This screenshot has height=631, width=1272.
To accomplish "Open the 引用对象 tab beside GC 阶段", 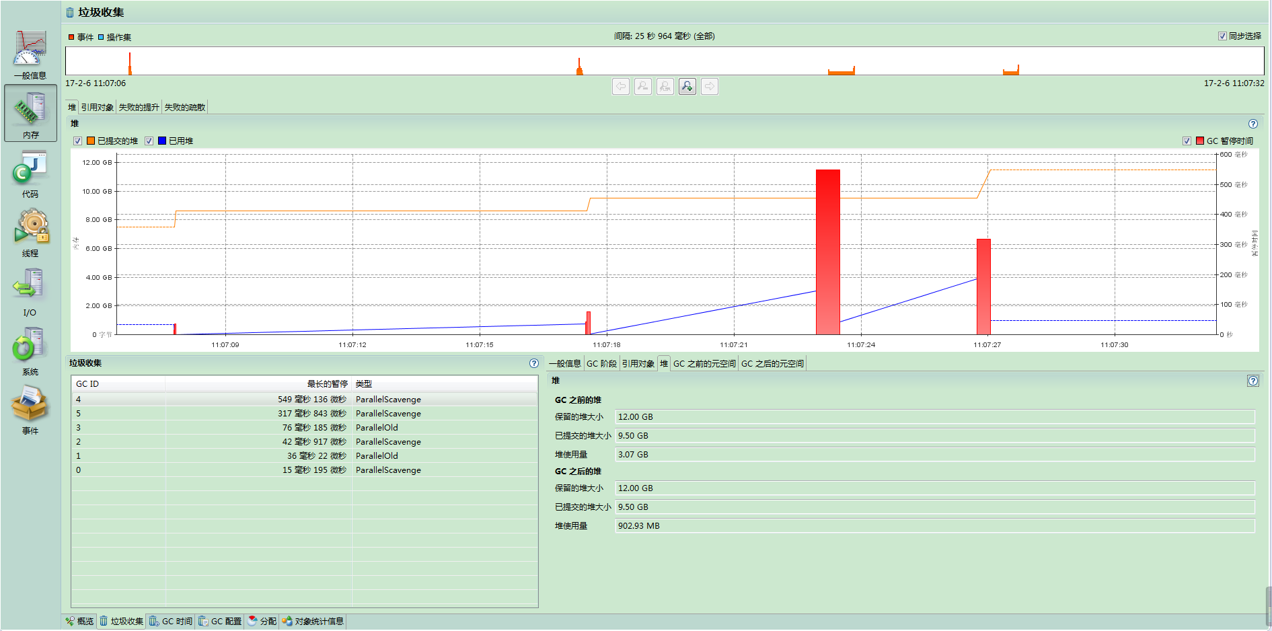I will tap(638, 364).
